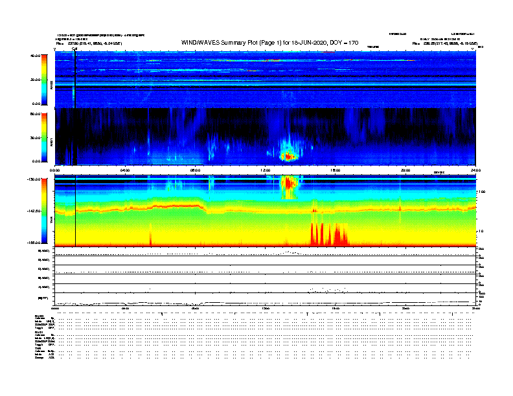Click the 12:00 tick label under bottom line plot

[x=266, y=308]
